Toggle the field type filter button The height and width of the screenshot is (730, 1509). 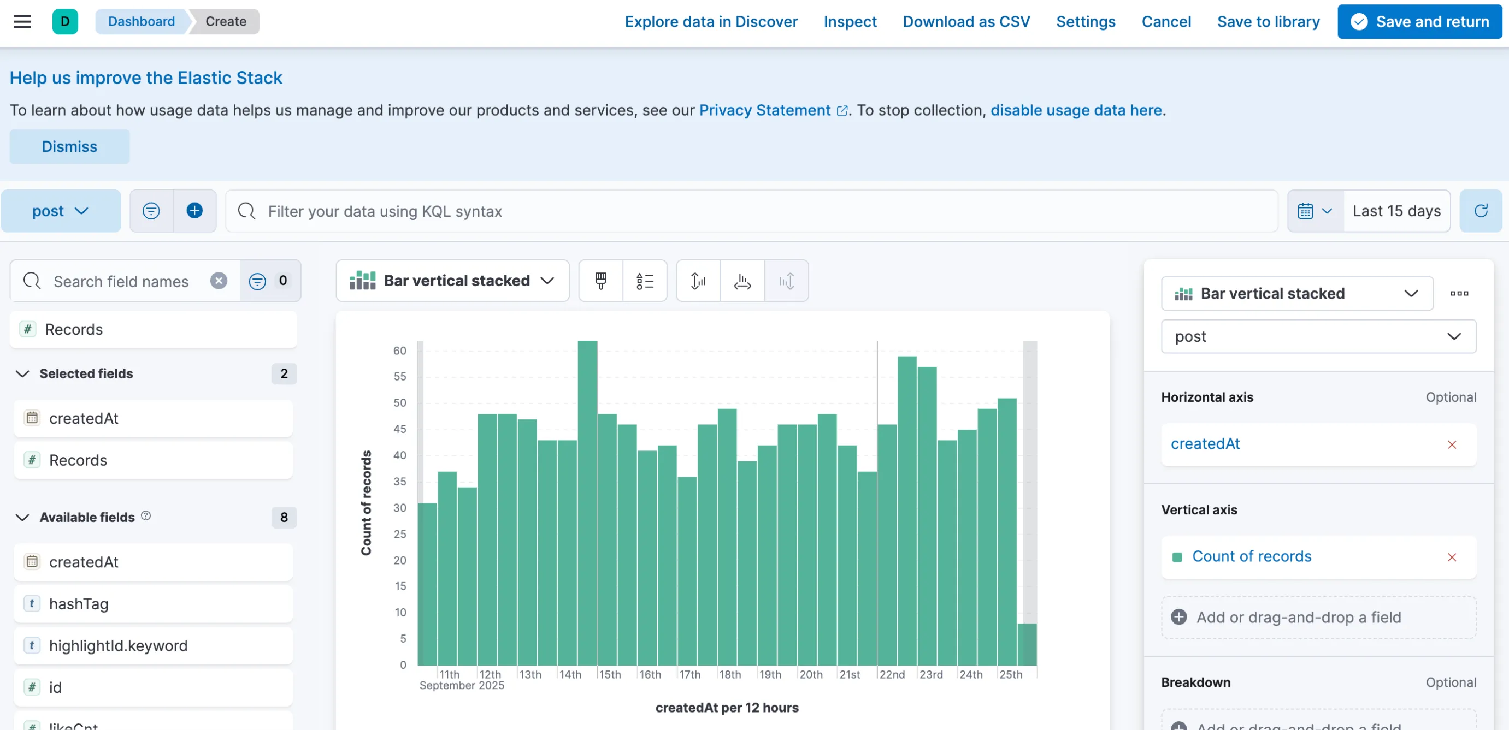click(x=270, y=281)
